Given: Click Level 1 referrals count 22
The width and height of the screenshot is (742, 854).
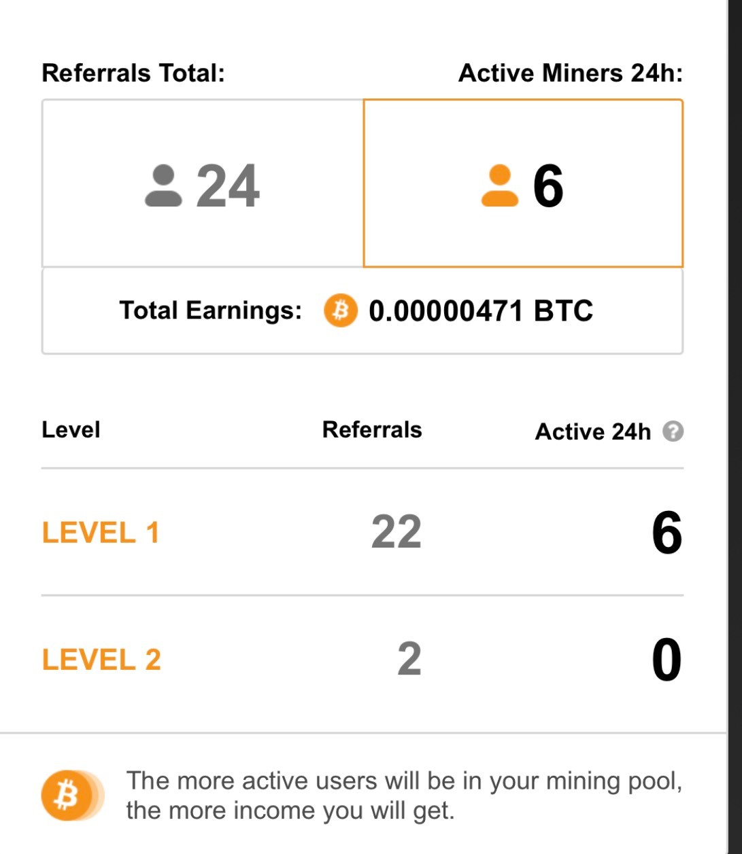Looking at the screenshot, I should [397, 532].
